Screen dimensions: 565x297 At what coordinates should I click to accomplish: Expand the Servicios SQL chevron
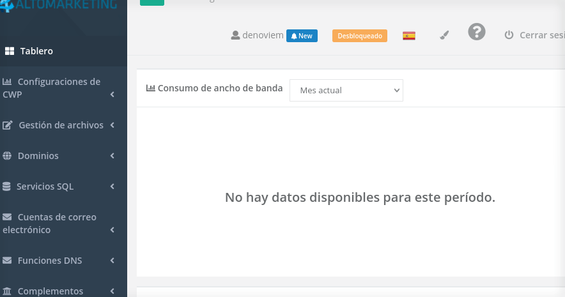(x=112, y=186)
